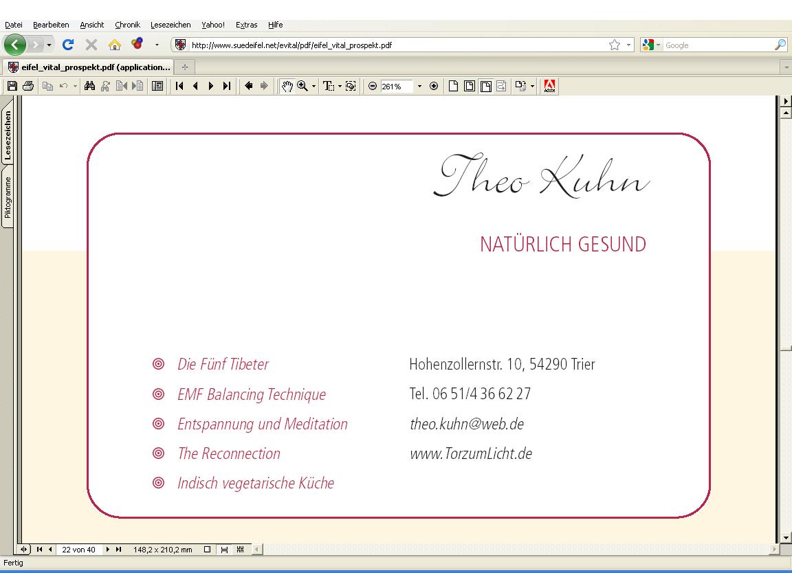Select the Hand tool
Viewport: 792px width, 573px height.
click(287, 86)
